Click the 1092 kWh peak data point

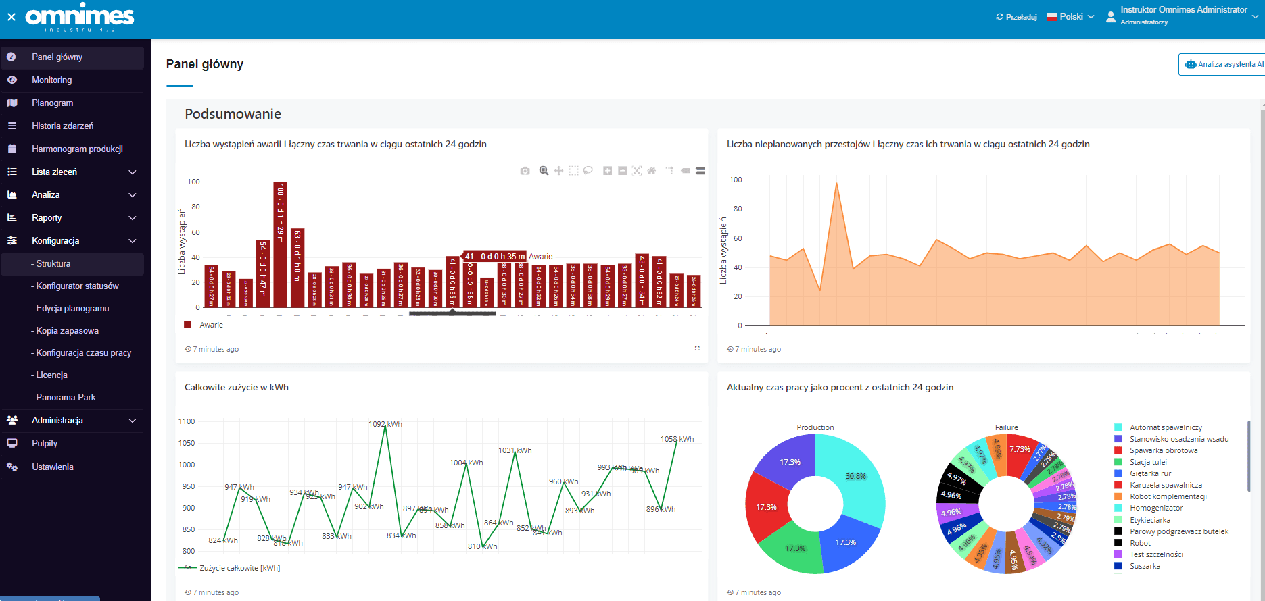coord(385,425)
